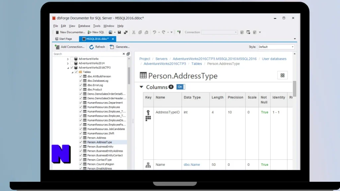Follow the Tables breadcrumb link
Screen dimensions: 340x191
pos(197,64)
